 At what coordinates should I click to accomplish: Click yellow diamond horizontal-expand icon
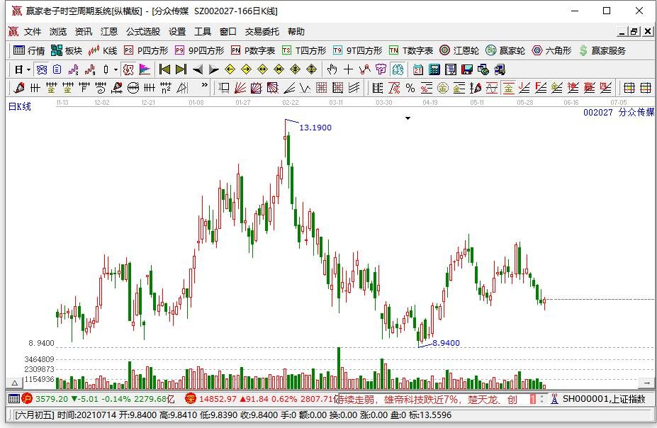[x=262, y=69]
